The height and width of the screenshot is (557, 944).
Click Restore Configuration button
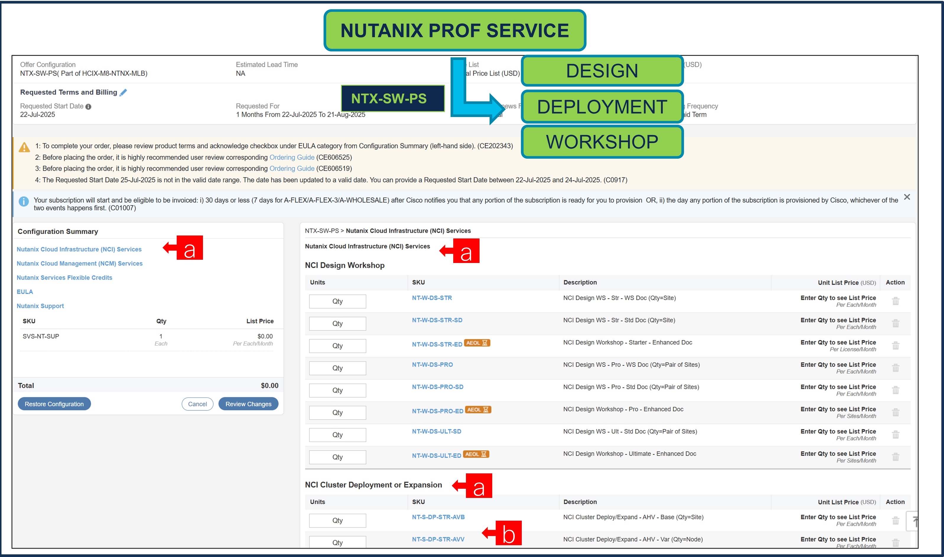pyautogui.click(x=54, y=404)
